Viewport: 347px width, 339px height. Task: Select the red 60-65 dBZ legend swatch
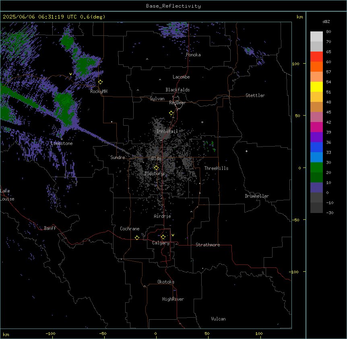(316, 56)
